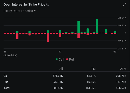130x93 pixels.
Task: Click the 'Total' row label in table
Action: [x=7, y=88]
